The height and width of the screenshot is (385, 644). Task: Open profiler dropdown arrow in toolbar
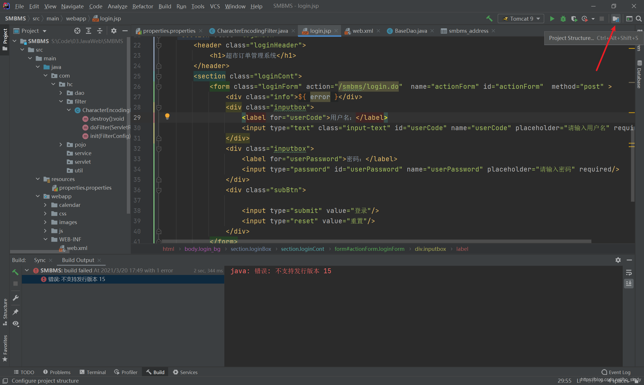click(x=593, y=19)
